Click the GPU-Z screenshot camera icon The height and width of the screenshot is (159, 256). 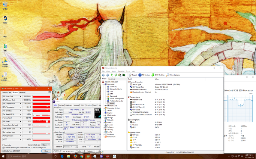pos(49,92)
